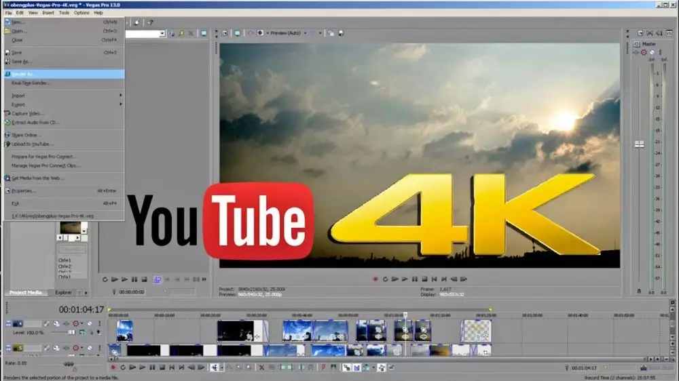The height and width of the screenshot is (381, 679).
Task: Click Delete (red X) in timeline toolbar
Action: [261, 367]
